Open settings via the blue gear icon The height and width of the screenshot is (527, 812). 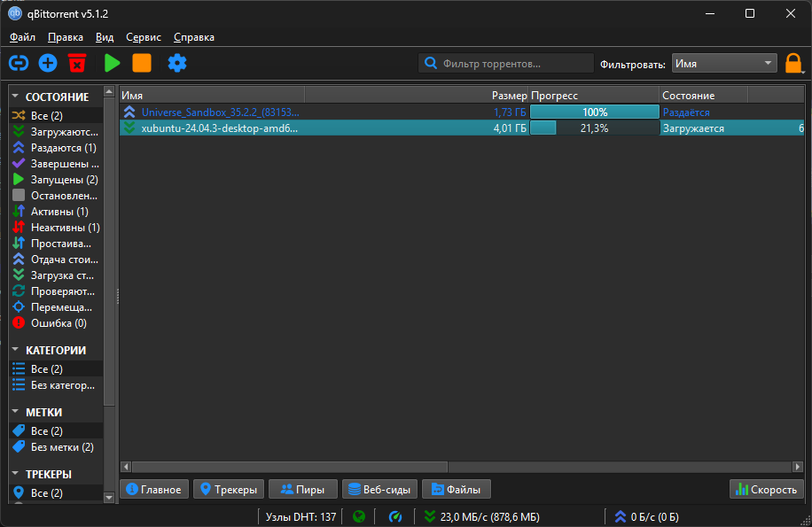176,63
